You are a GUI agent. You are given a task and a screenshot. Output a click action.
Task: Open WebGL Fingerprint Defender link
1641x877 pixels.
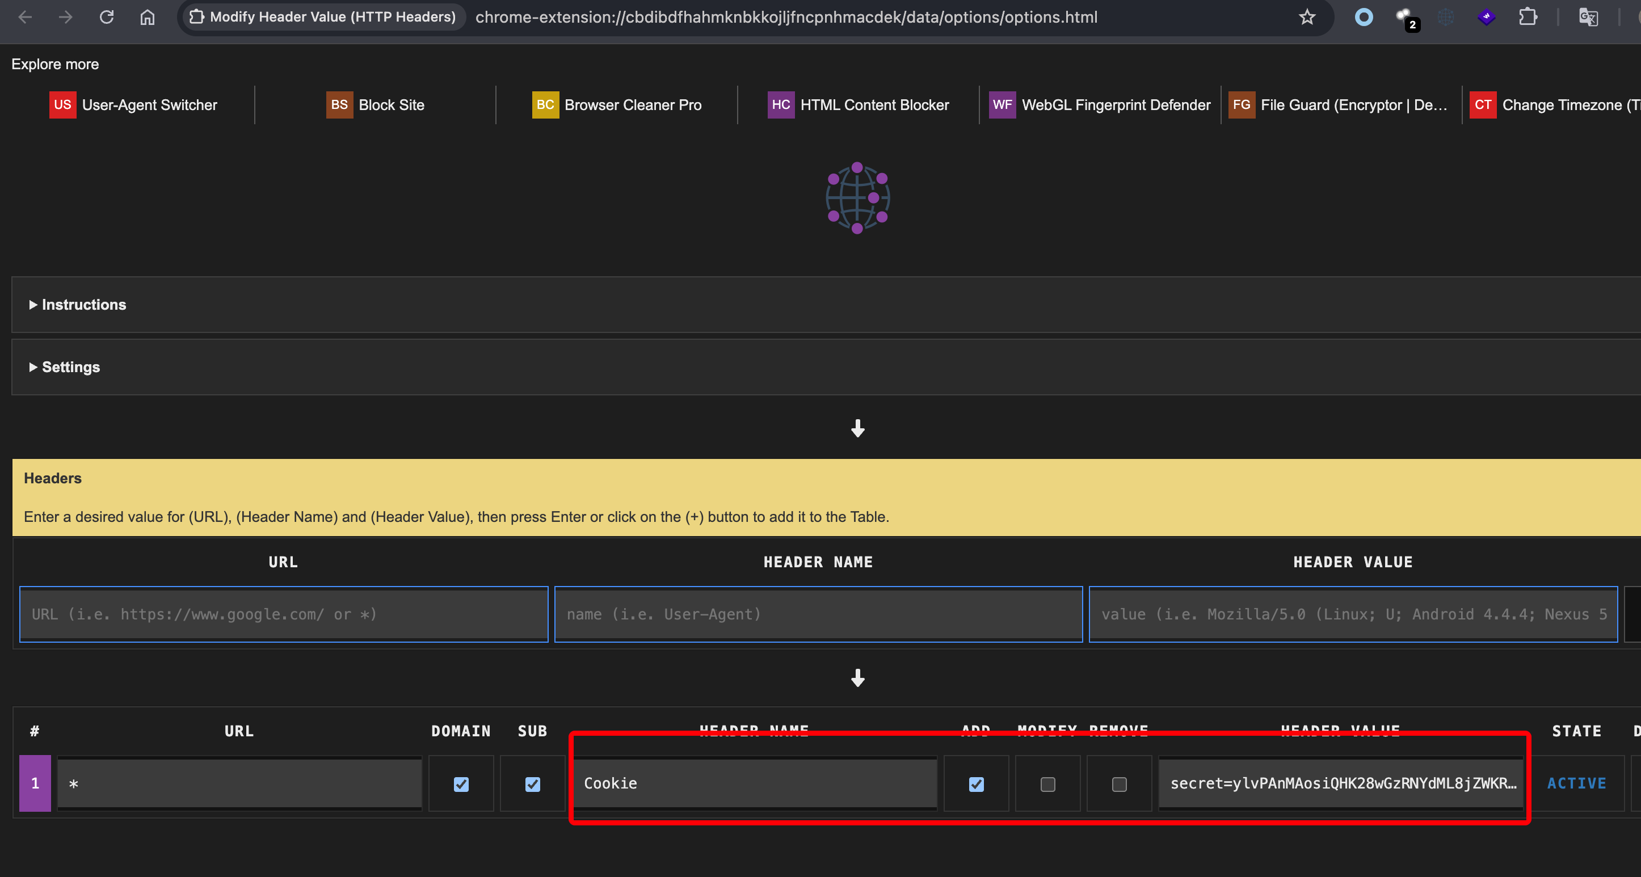[1116, 105]
